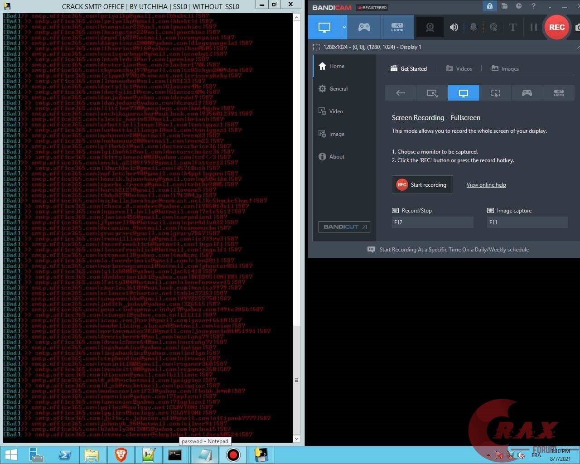Select Bandicam screen recording mode button
Screen dimensions: 580x464
click(x=324, y=27)
